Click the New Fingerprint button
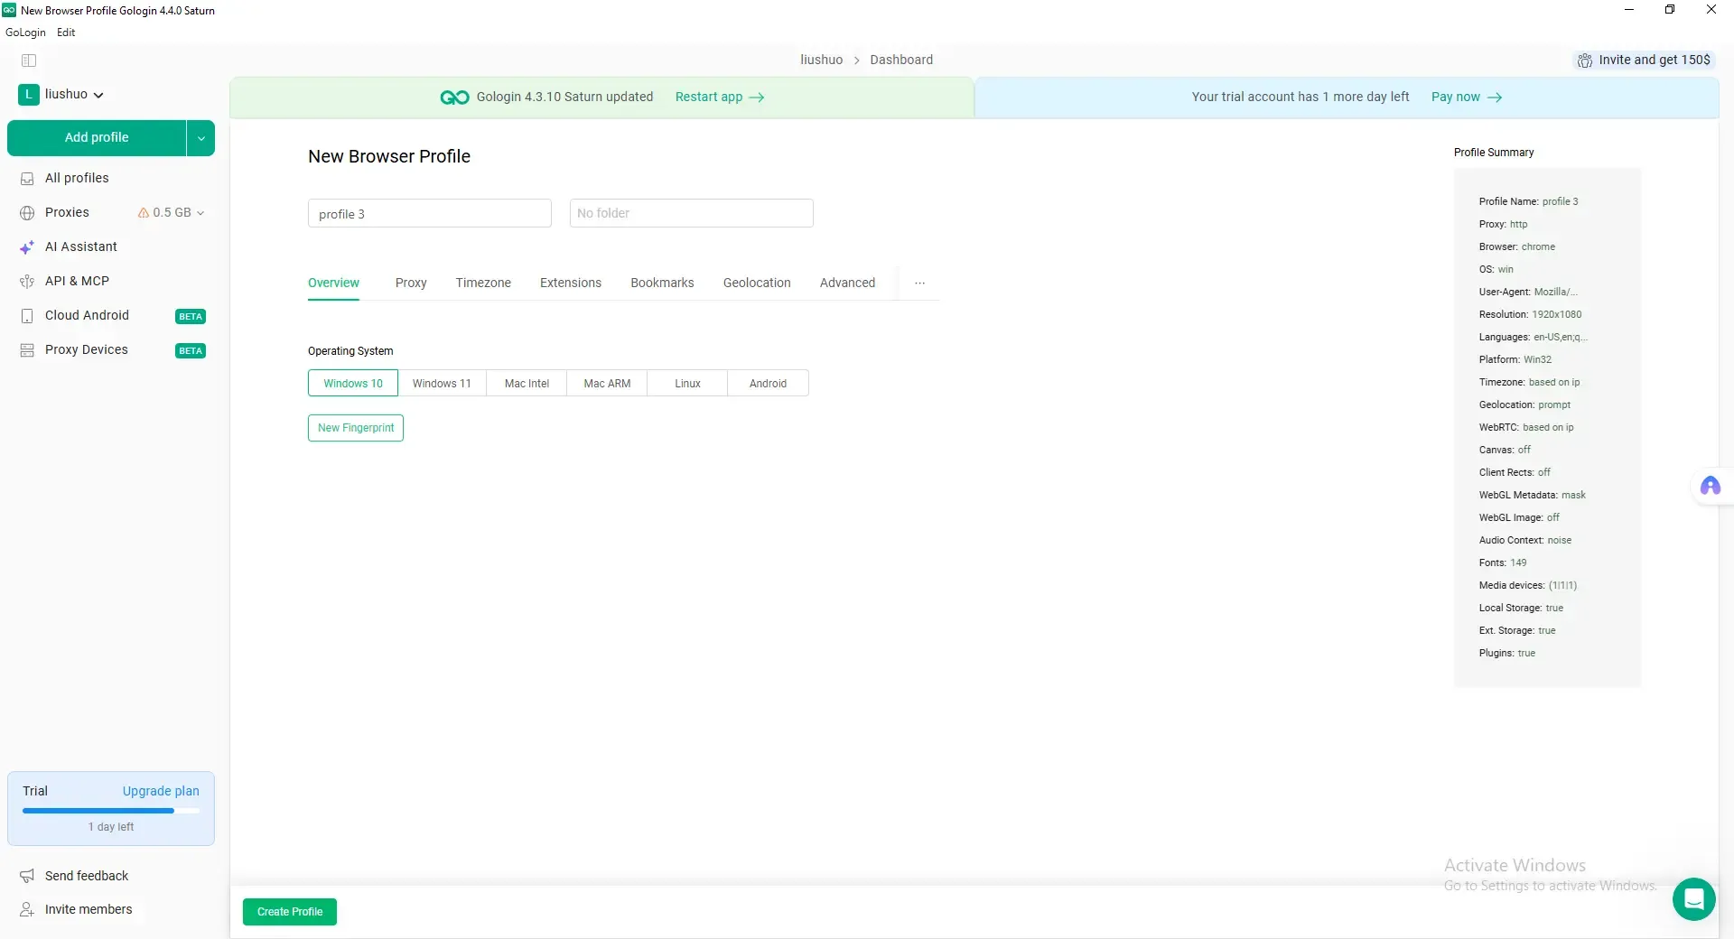Viewport: 1734px width, 939px height. 356,428
